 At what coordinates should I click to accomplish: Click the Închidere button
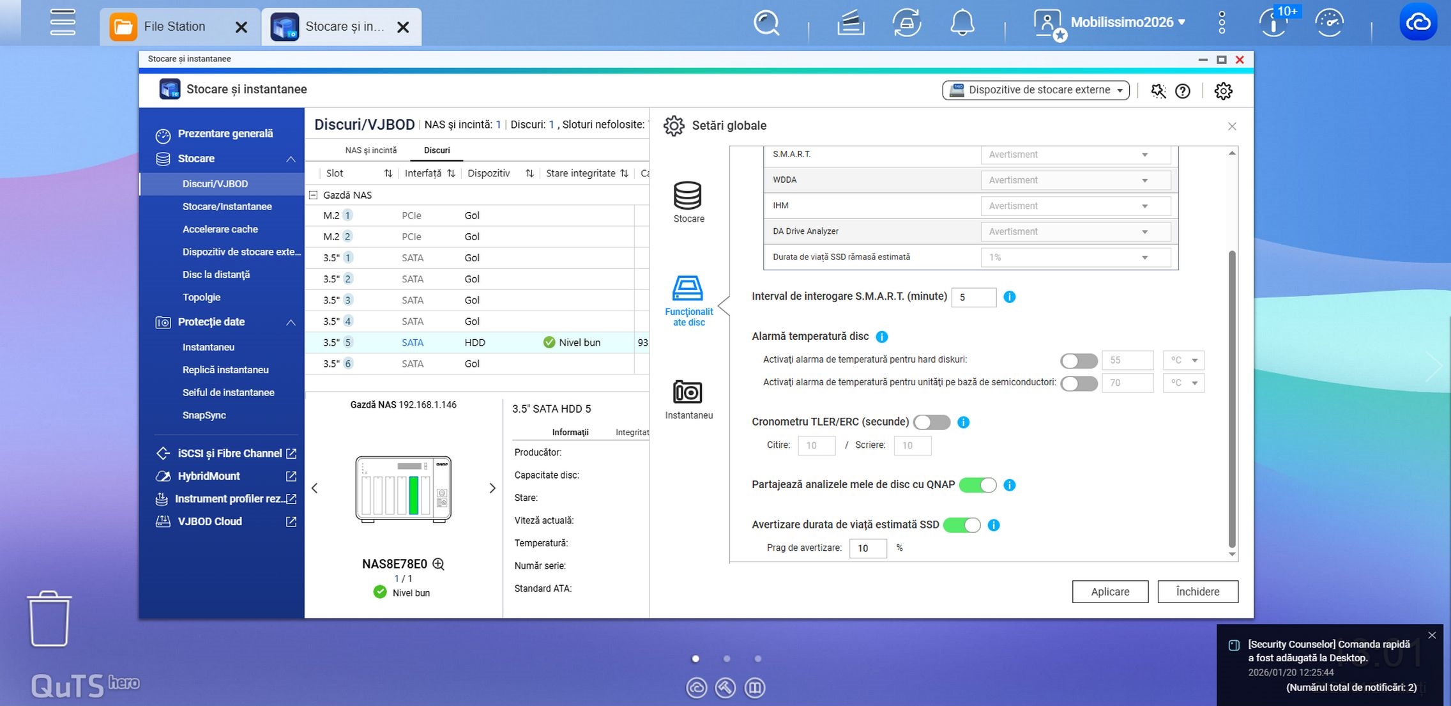pyautogui.click(x=1197, y=592)
